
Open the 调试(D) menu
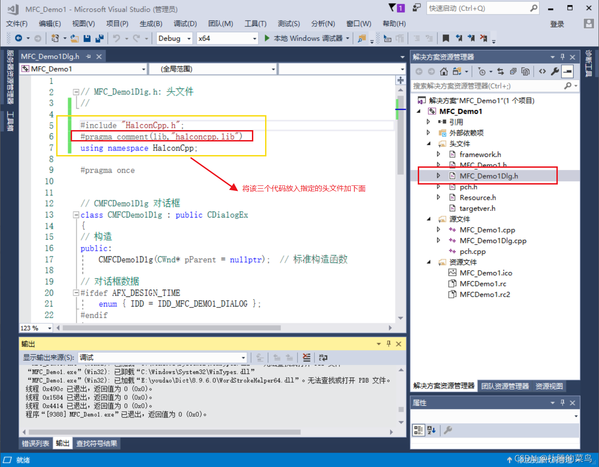coord(185,24)
